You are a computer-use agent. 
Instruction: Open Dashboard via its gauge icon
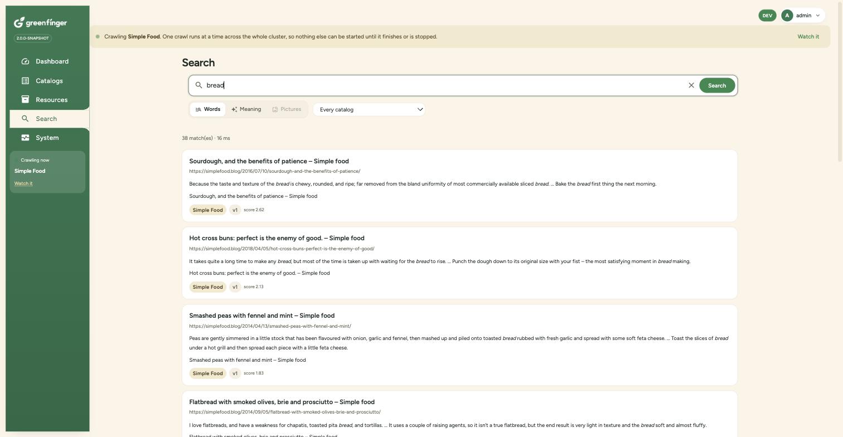(25, 61)
